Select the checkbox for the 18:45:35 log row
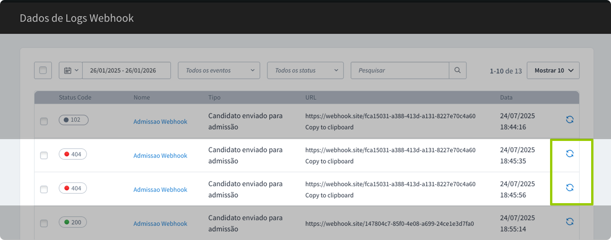Viewport: 611px width, 240px height. tap(44, 156)
